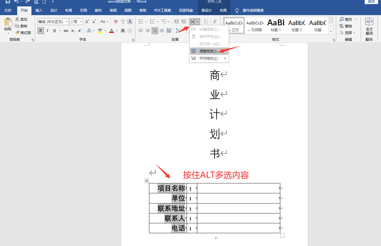Viewport: 381px width, 246px height.
Task: Switch to the 百度网盘 tab
Action: point(186,10)
